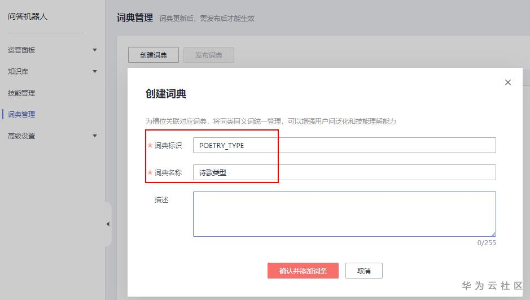Viewport: 530px width, 300px height.
Task: Click the 问答机器人 sidebar title
Action: [28, 17]
